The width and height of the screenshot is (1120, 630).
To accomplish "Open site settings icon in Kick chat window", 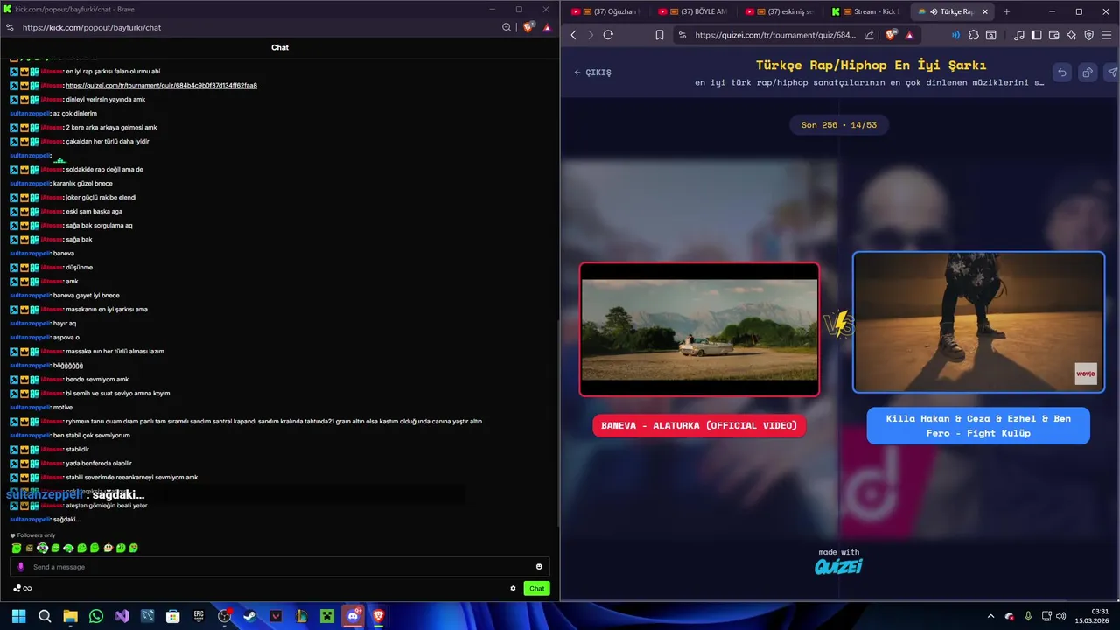I will pyautogui.click(x=10, y=27).
